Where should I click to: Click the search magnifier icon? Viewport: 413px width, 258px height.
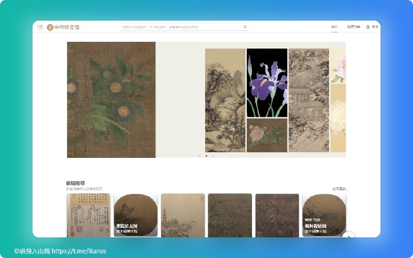(245, 27)
